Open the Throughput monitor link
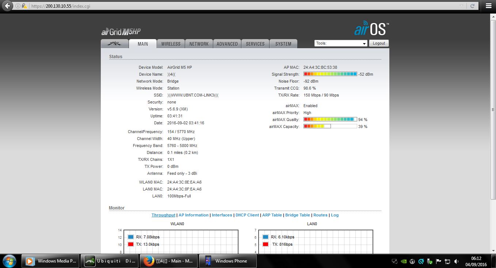Viewport: 496px width, 268px height. (x=163, y=215)
